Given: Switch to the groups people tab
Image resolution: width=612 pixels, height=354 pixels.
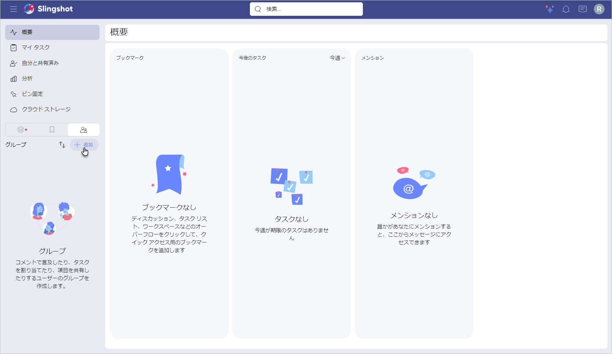Looking at the screenshot, I should (x=84, y=130).
